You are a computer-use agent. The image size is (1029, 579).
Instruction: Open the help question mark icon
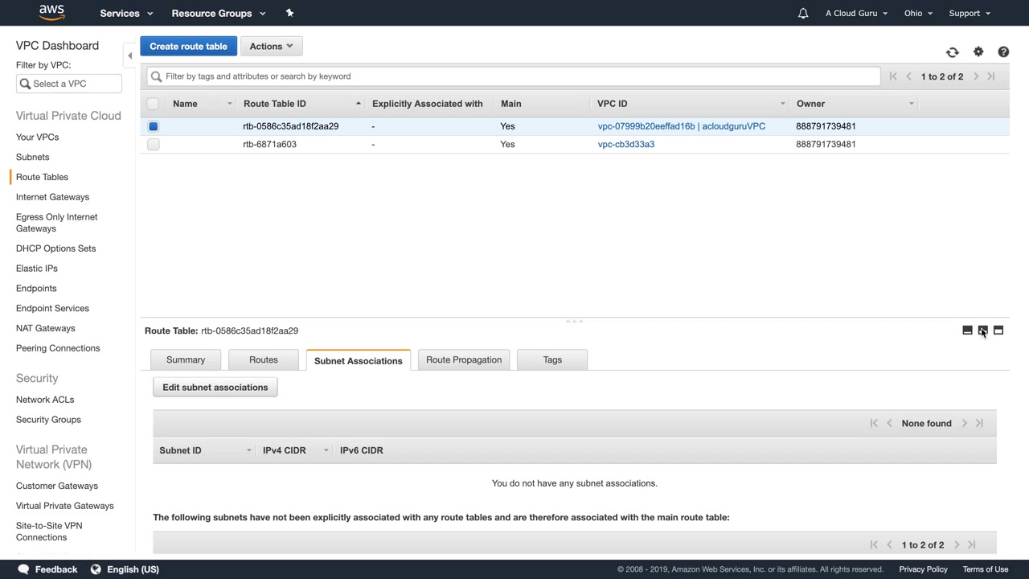click(x=1003, y=52)
